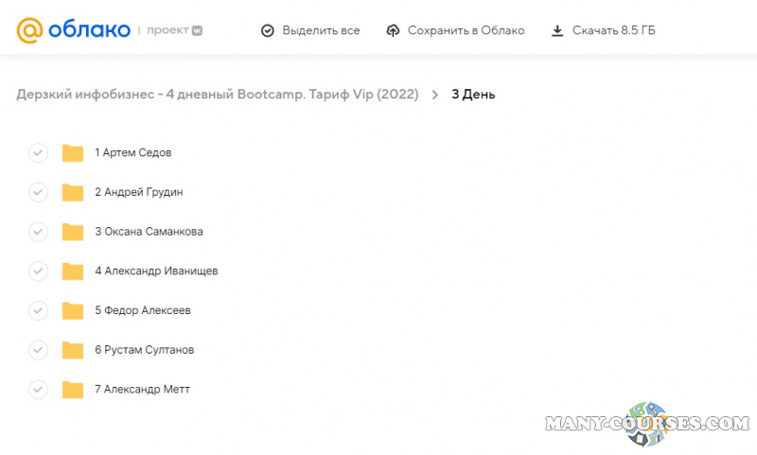The width and height of the screenshot is (757, 455).
Task: Open folder icon for 2 Андрей Грудин
Action: (73, 193)
